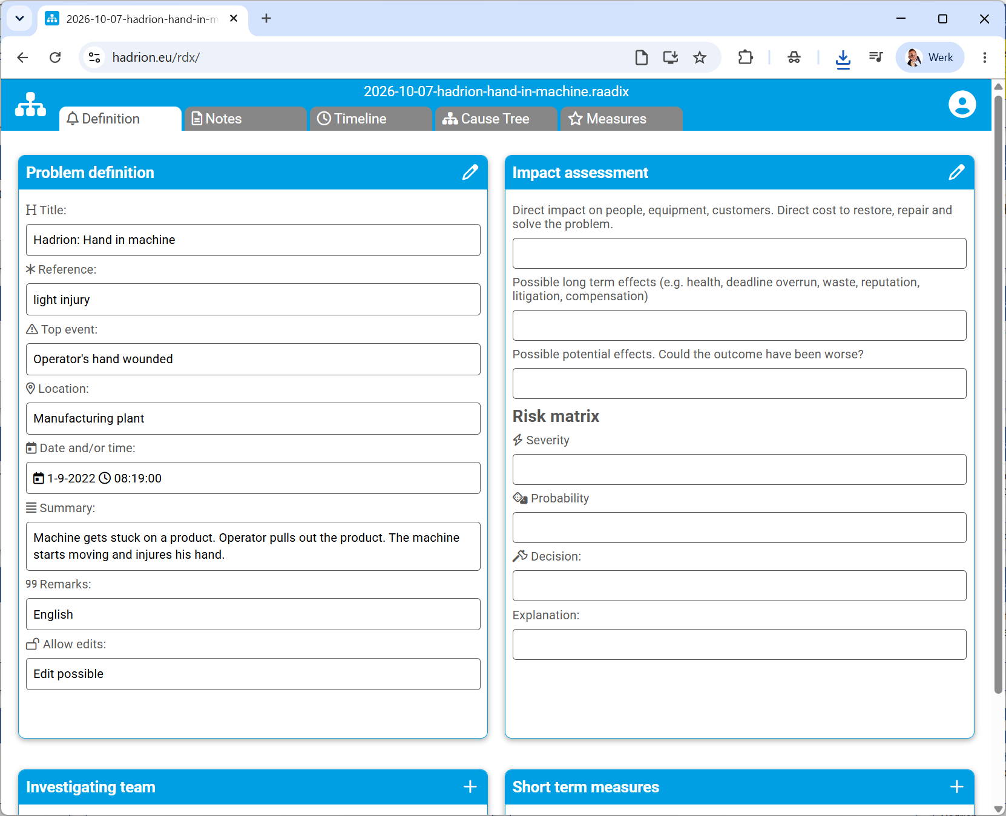
Task: Click the Severity field in Risk matrix
Action: (x=739, y=469)
